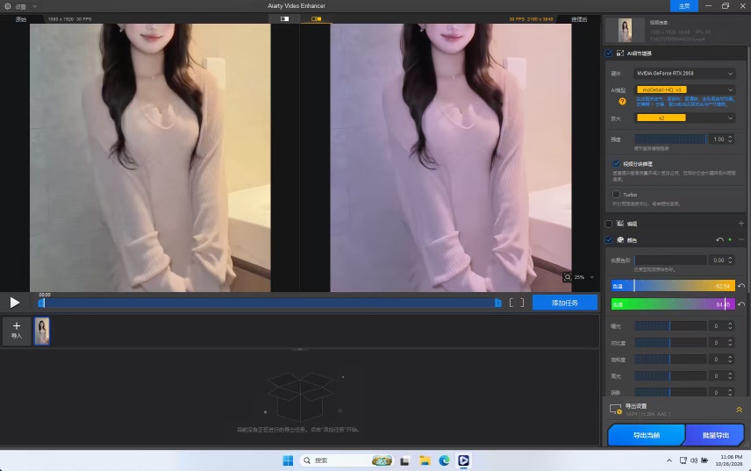Switch to side-by-side comparison mode icon

click(x=316, y=18)
